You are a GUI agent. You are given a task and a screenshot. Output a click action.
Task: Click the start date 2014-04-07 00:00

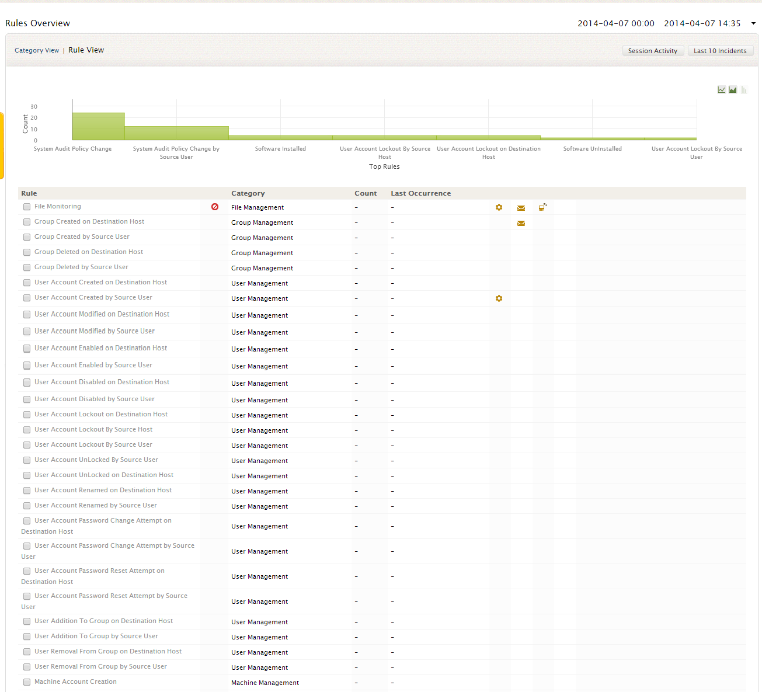(x=616, y=23)
